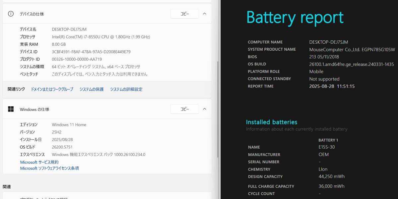Click the Intel Core i7-8550U processor value
Screen dimensions: 398x199
coord(101,37)
